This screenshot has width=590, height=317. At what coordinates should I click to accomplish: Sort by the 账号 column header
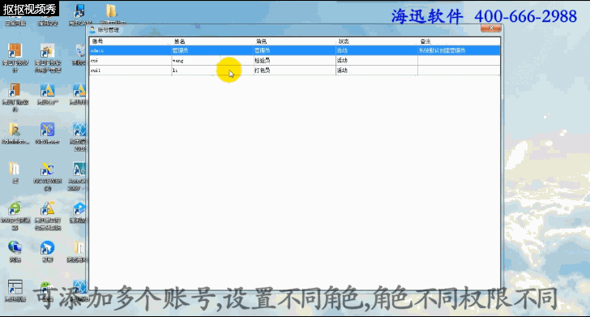coord(130,41)
